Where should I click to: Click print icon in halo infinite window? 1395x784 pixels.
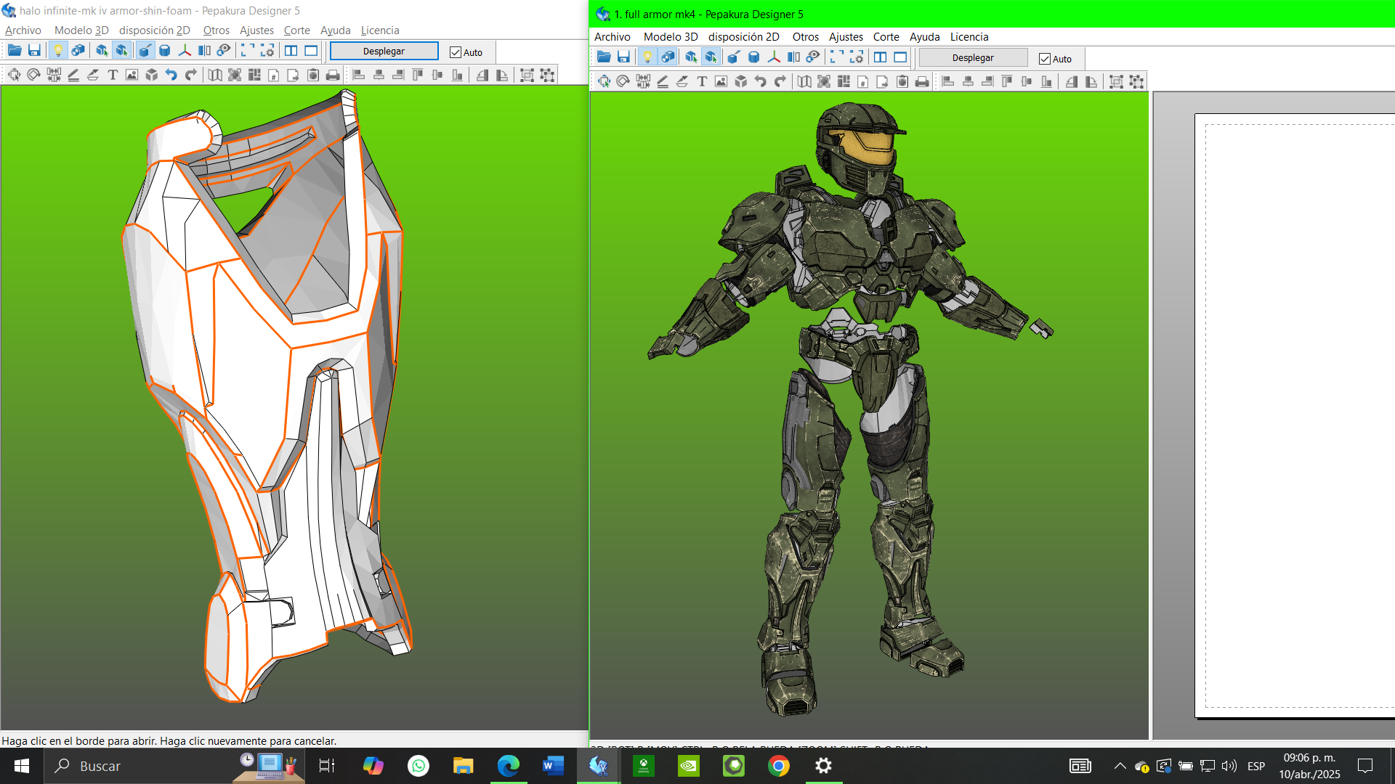(333, 75)
